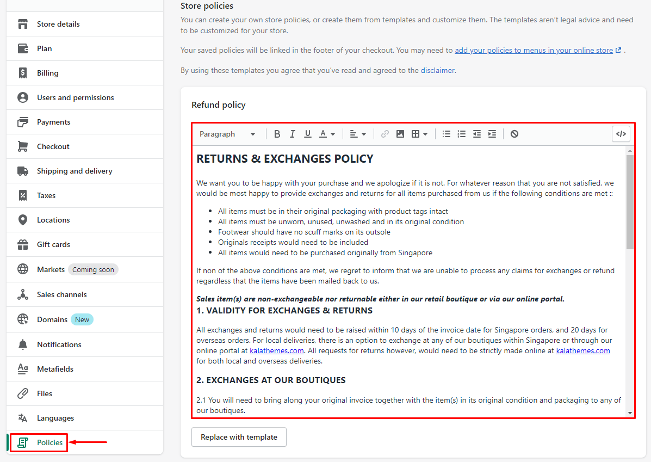
Task: Click the bulleted list icon
Action: coord(447,134)
